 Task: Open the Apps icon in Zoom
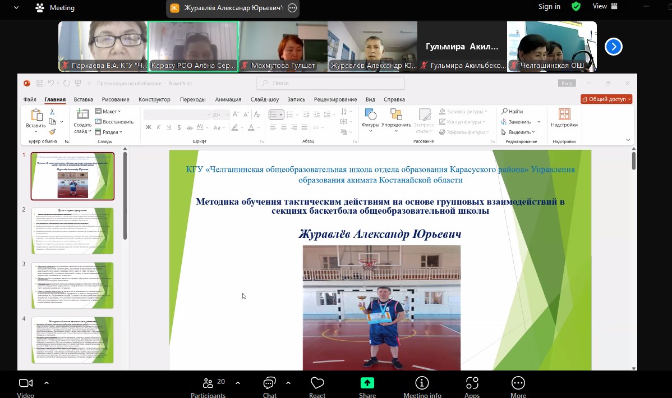(x=472, y=383)
